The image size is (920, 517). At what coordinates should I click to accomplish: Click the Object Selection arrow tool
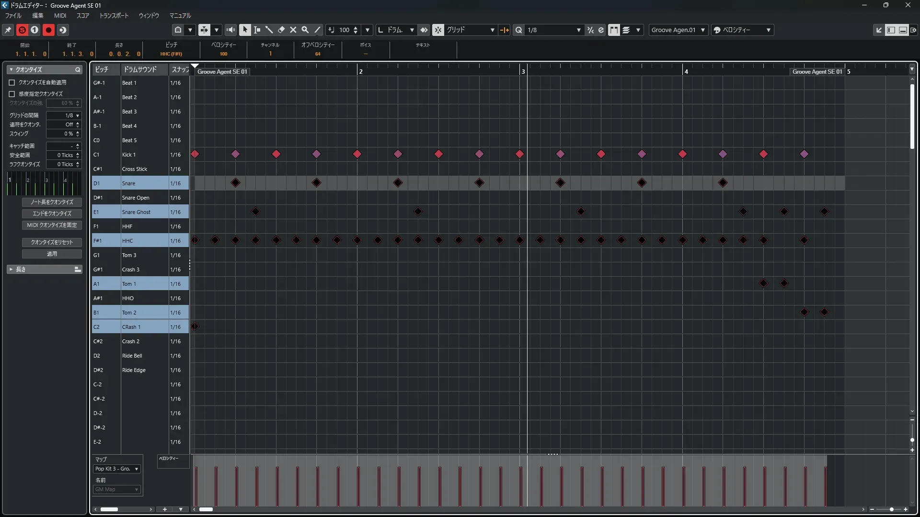tap(245, 30)
